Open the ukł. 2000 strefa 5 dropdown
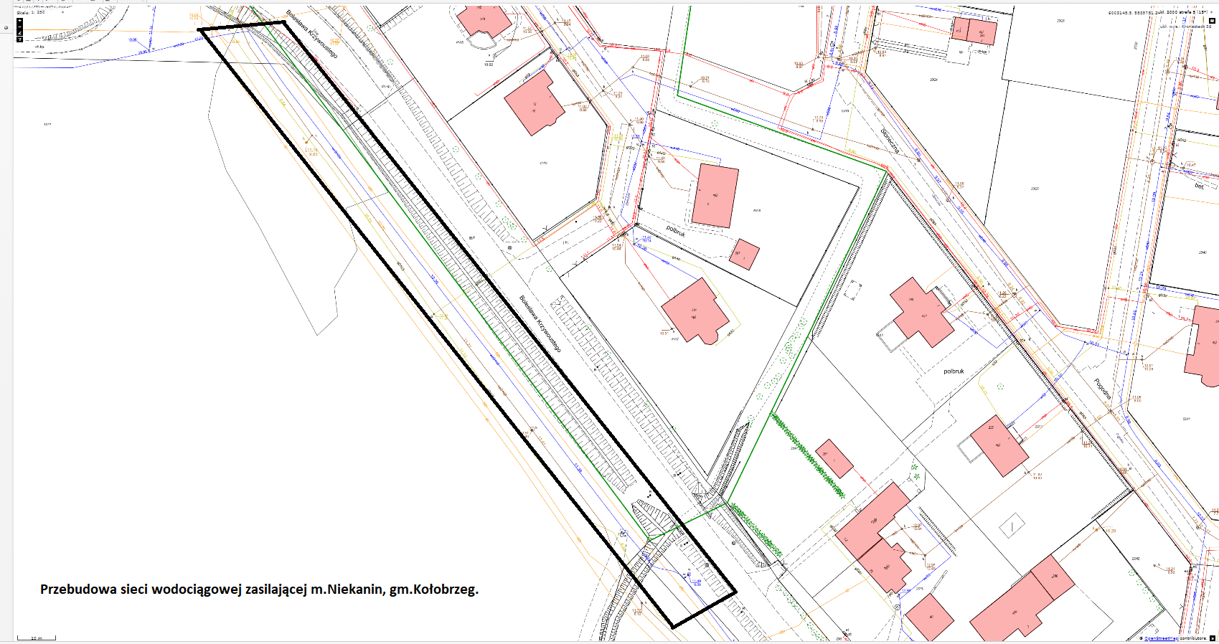 1212,12
